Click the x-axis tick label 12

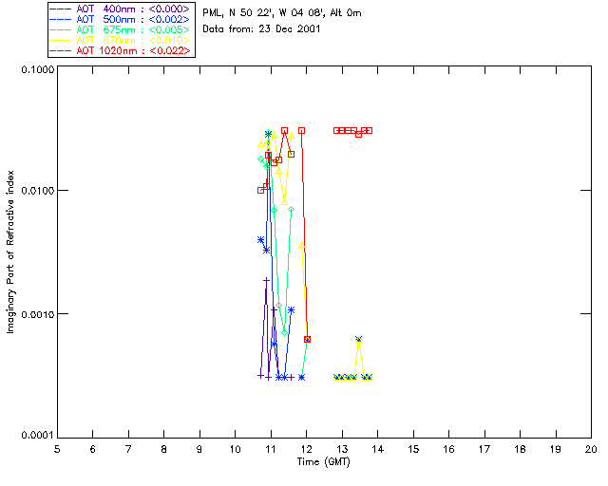[x=306, y=449]
